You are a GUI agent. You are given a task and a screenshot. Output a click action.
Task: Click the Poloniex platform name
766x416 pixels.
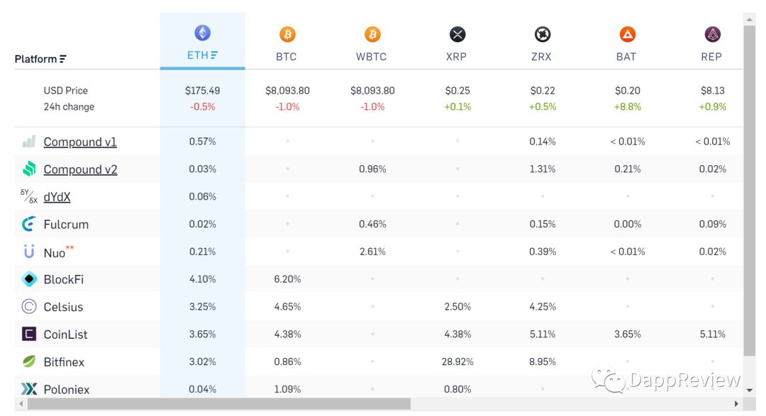coord(67,390)
